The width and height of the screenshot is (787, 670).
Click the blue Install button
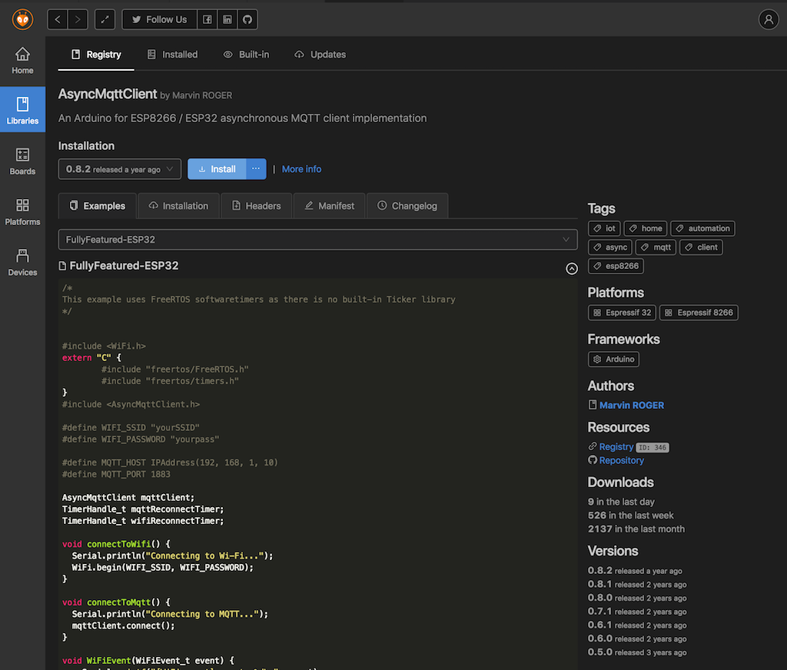coord(217,169)
